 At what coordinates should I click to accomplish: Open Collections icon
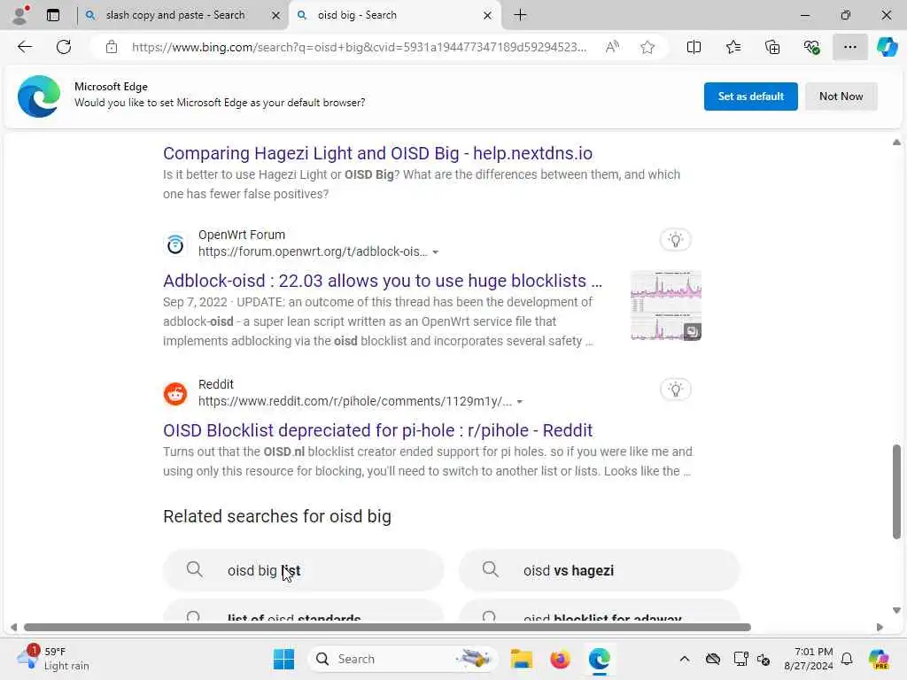772,47
